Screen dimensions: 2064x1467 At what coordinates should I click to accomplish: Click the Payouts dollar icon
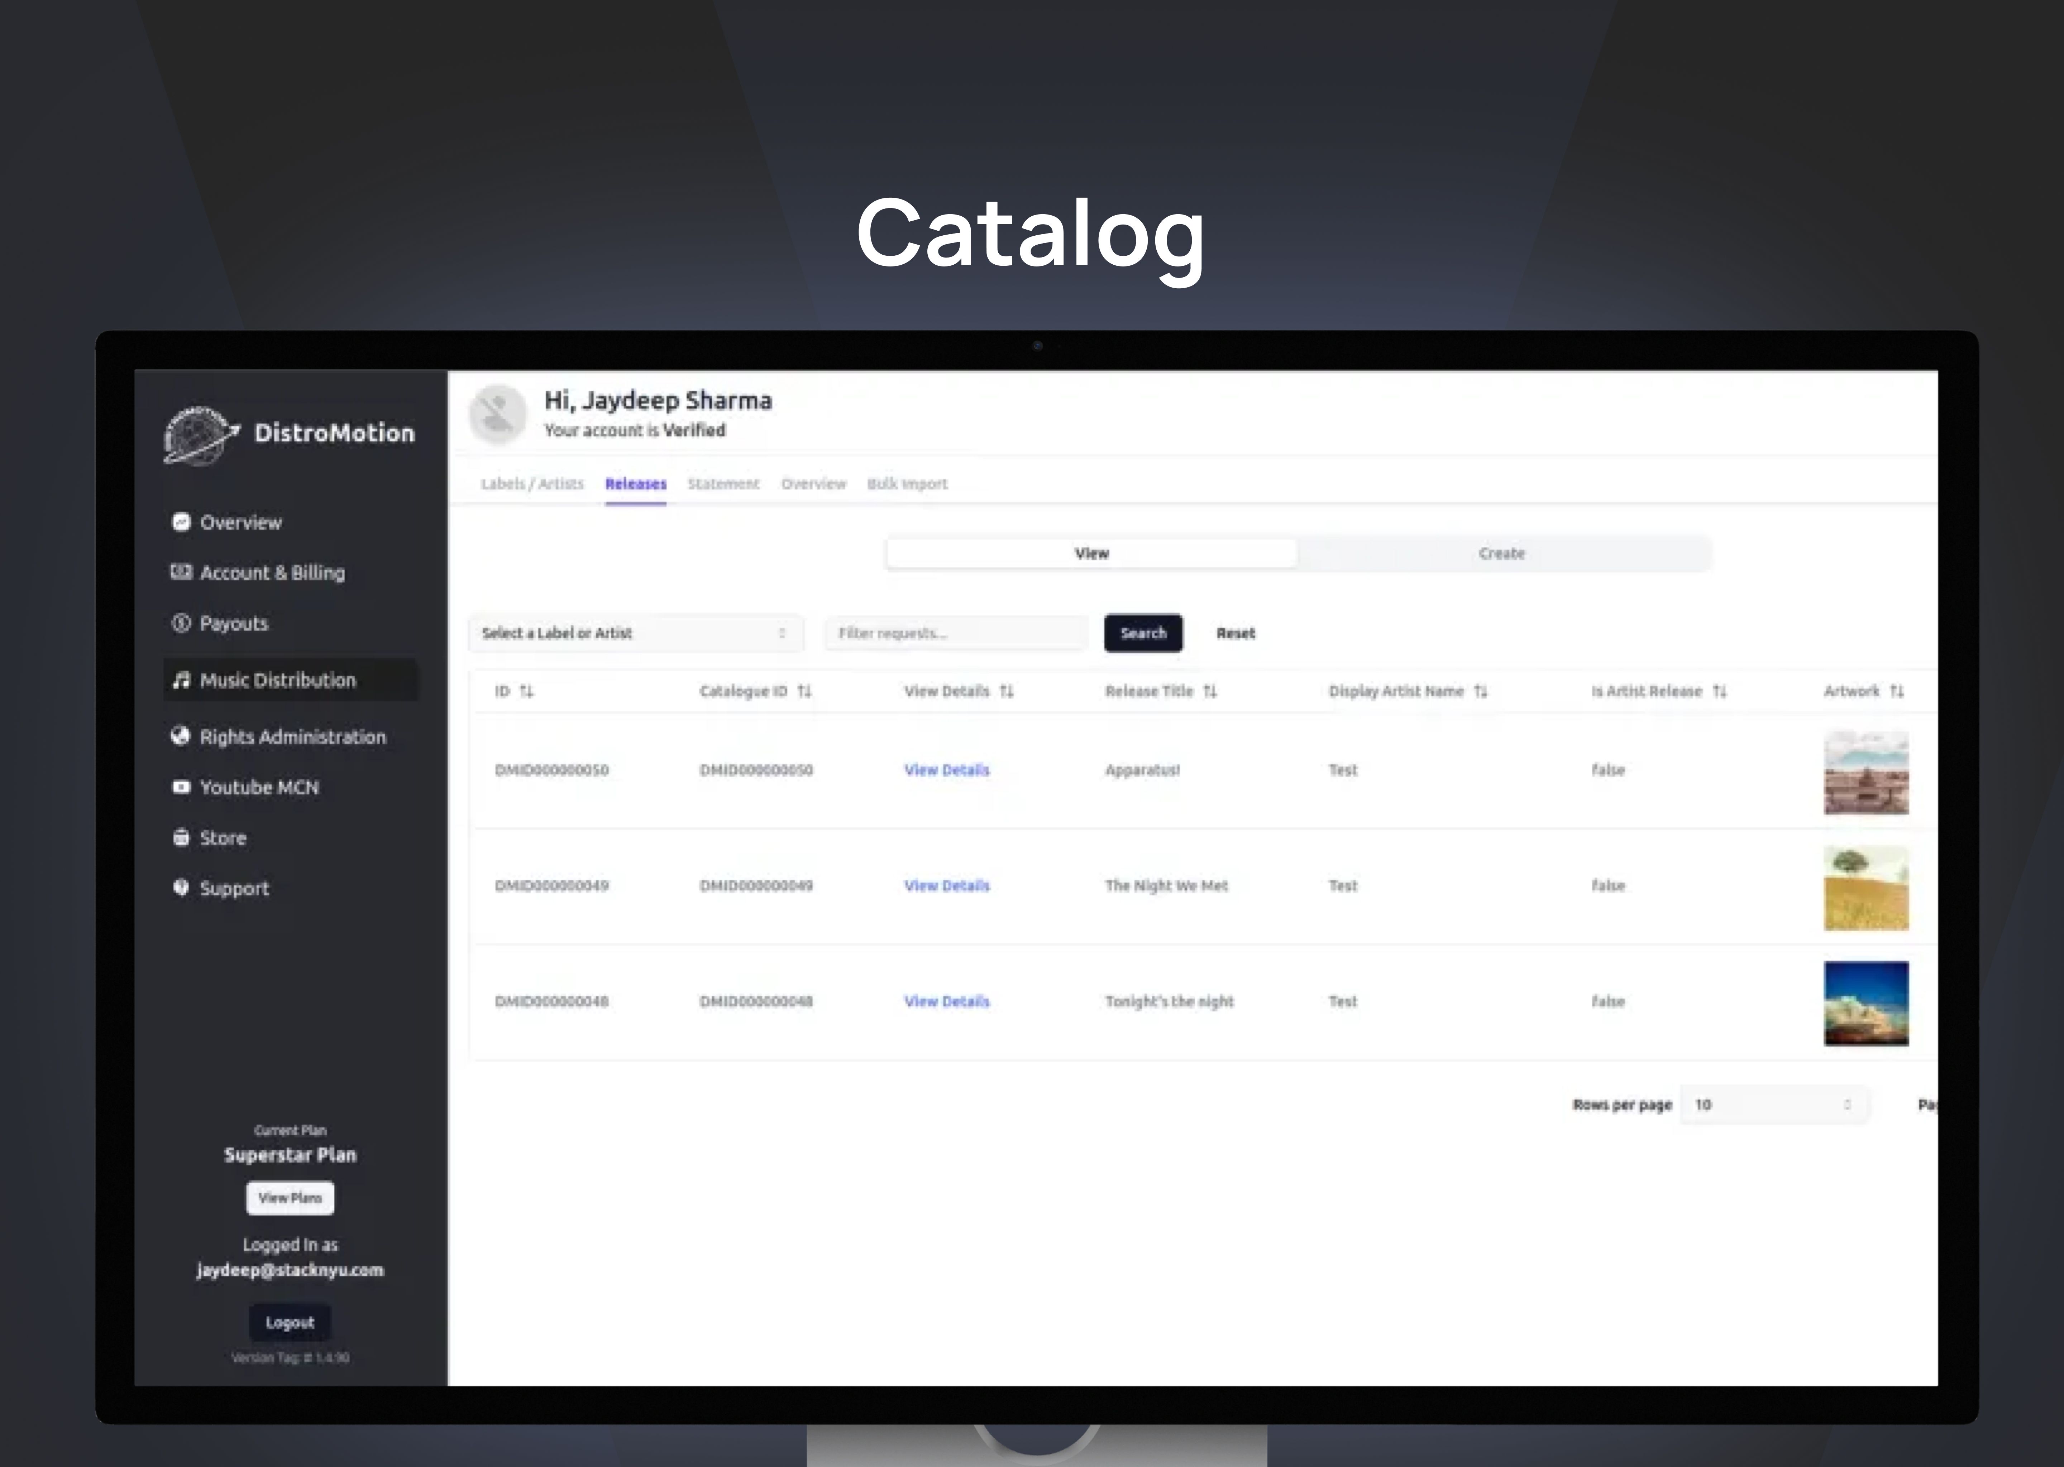182,623
